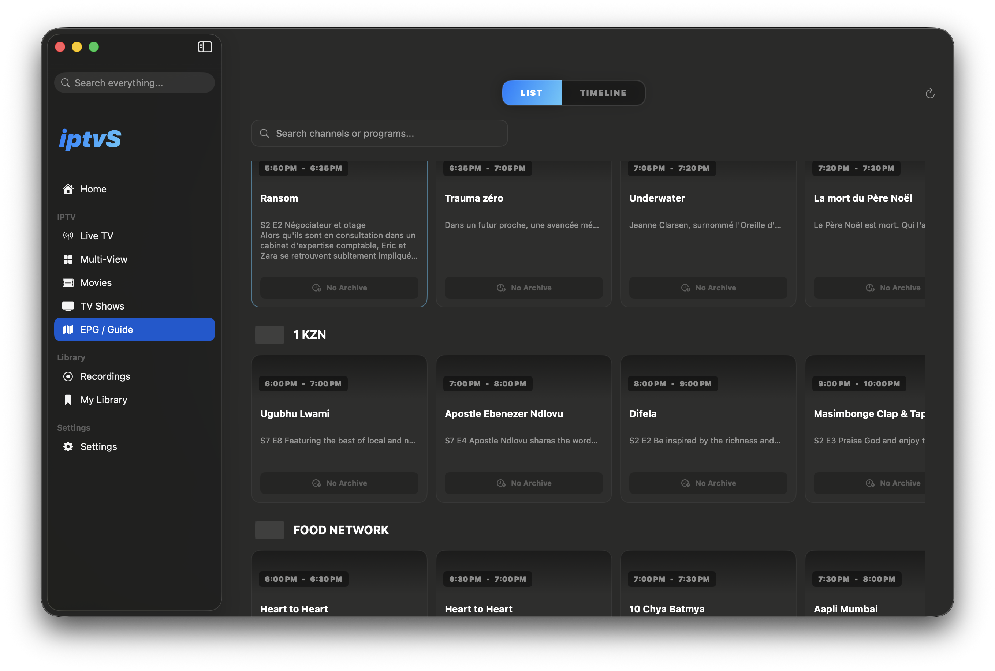Select the Trauma zéro program title

pos(474,198)
